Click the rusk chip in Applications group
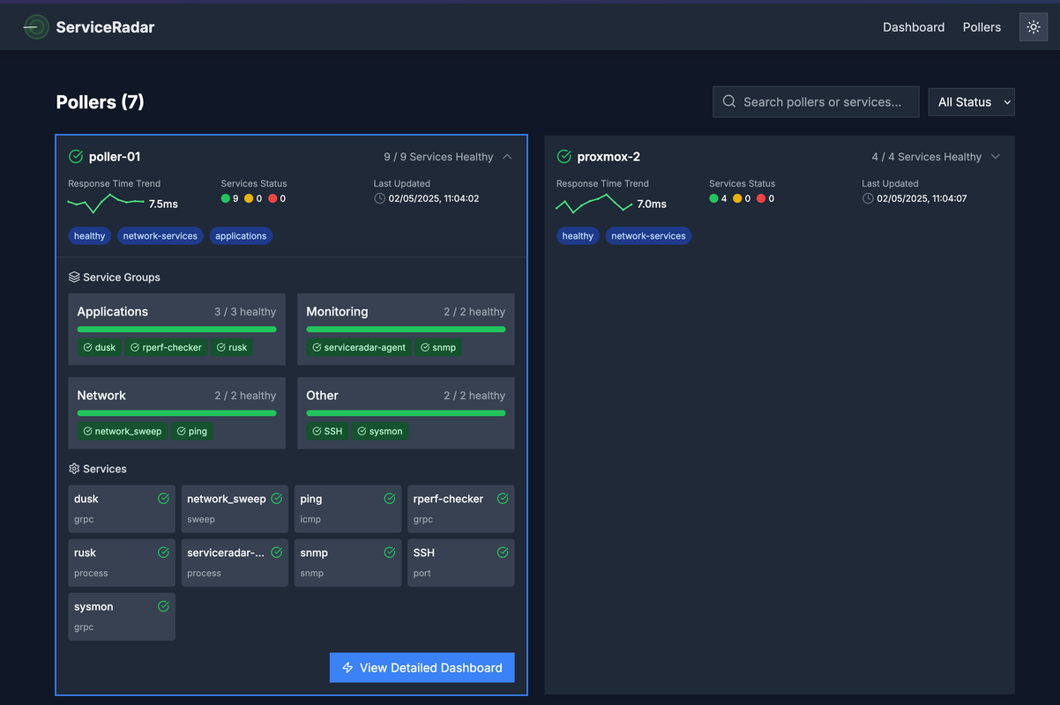The width and height of the screenshot is (1060, 705). (232, 347)
